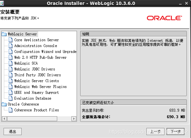Click the horizontal scrollbar thumb under the tree
The width and height of the screenshot is (191, 138).
coord(32,119)
